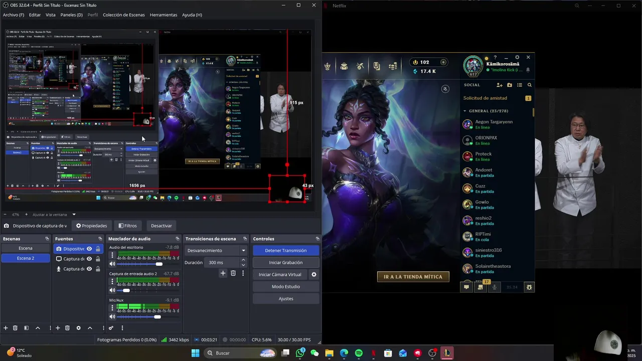The height and width of the screenshot is (361, 642).
Task: Click IR A LA TIENDA MÍTICA button
Action: point(413,277)
